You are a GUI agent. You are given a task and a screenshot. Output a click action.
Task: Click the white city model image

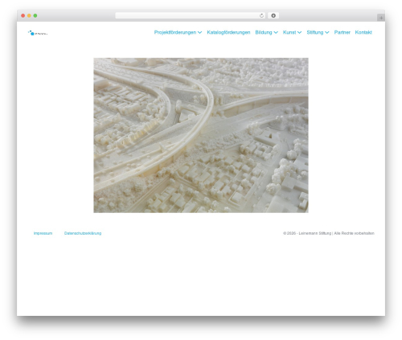(x=201, y=135)
